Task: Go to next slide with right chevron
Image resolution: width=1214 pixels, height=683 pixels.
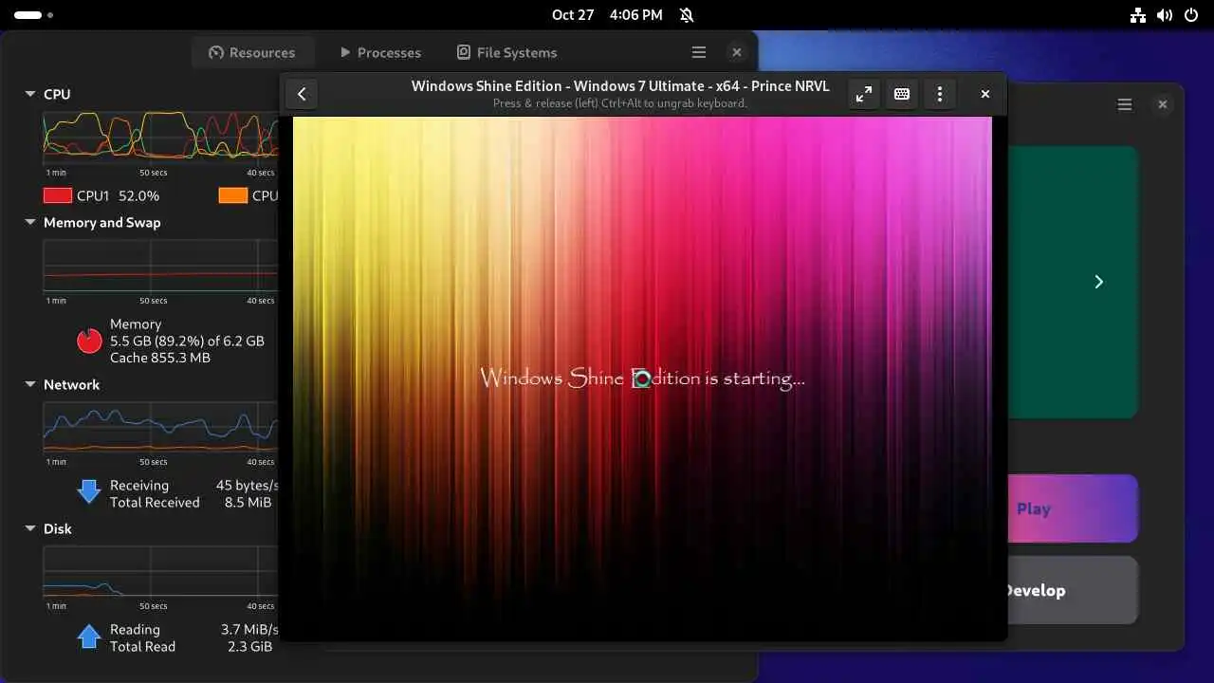Action: tap(1098, 282)
